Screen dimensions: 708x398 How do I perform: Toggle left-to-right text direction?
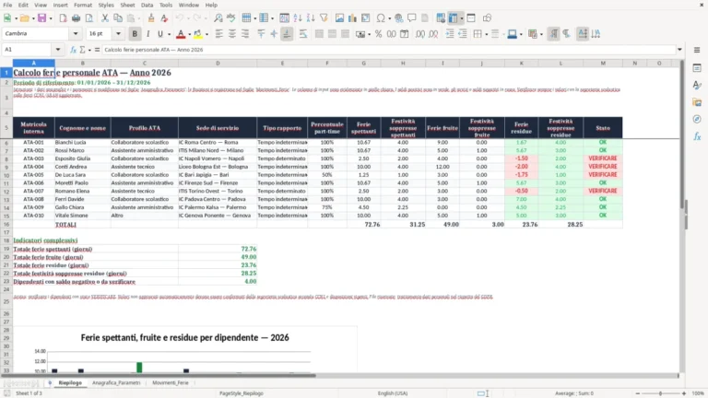pyautogui.click(x=553, y=34)
